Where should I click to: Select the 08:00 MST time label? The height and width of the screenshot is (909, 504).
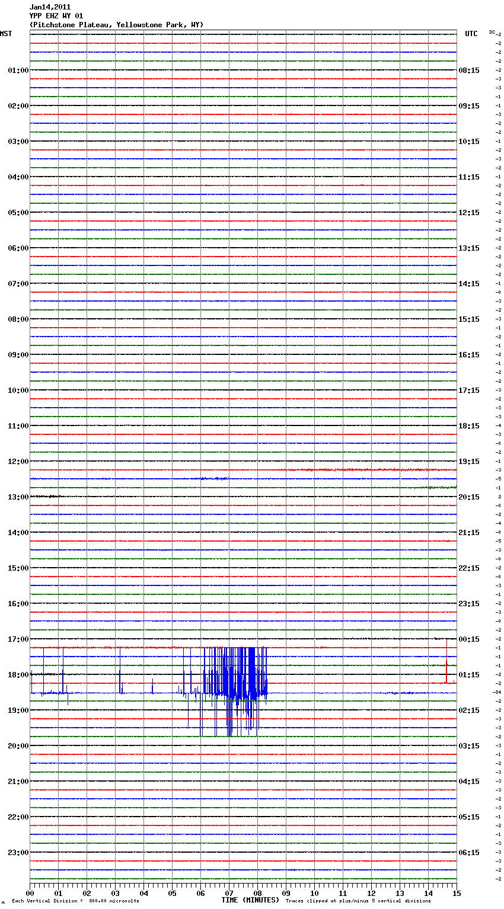click(18, 319)
